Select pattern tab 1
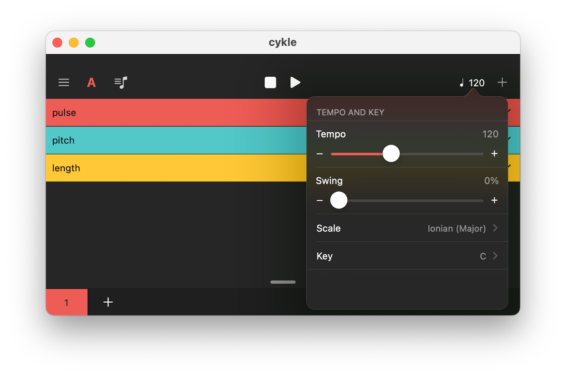 pyautogui.click(x=67, y=302)
